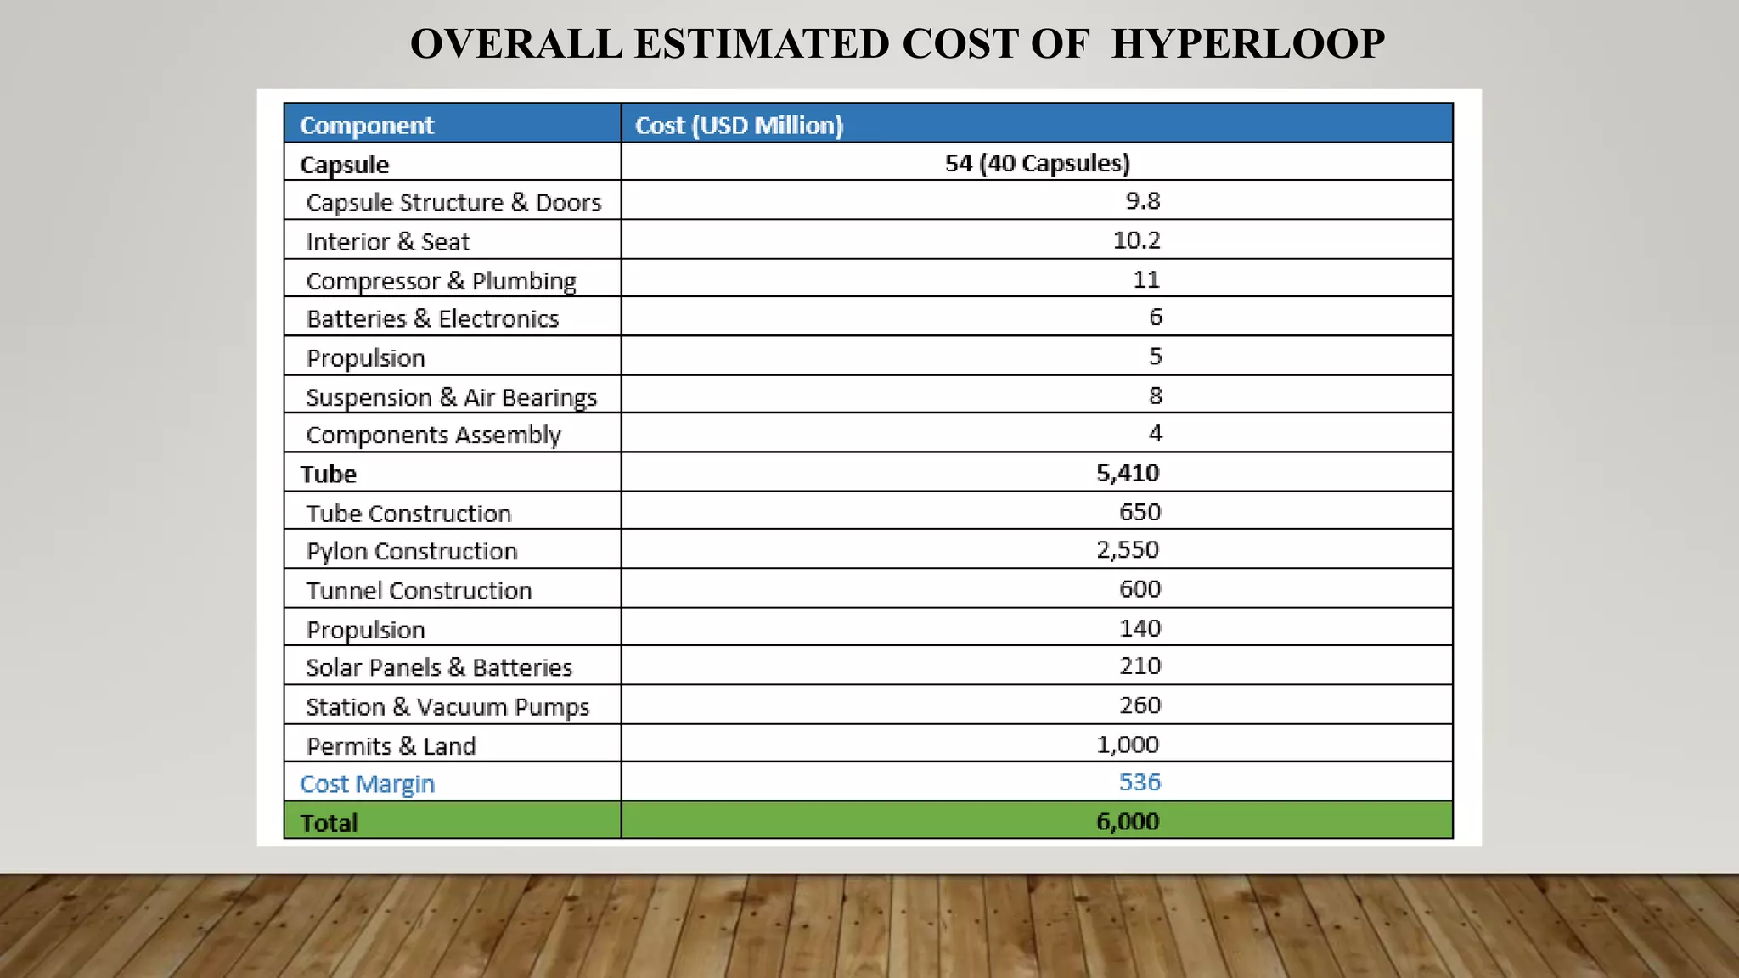
Task: Select the 'Cost (USD Million)' column header
Action: (739, 125)
